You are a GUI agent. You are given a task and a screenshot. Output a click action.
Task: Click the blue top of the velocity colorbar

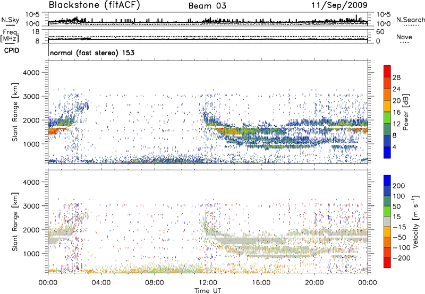(387, 180)
